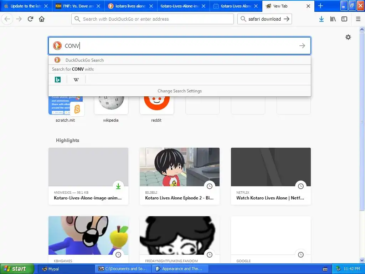Go back using the back arrow
This screenshot has width=365, height=274.
pyautogui.click(x=7, y=19)
